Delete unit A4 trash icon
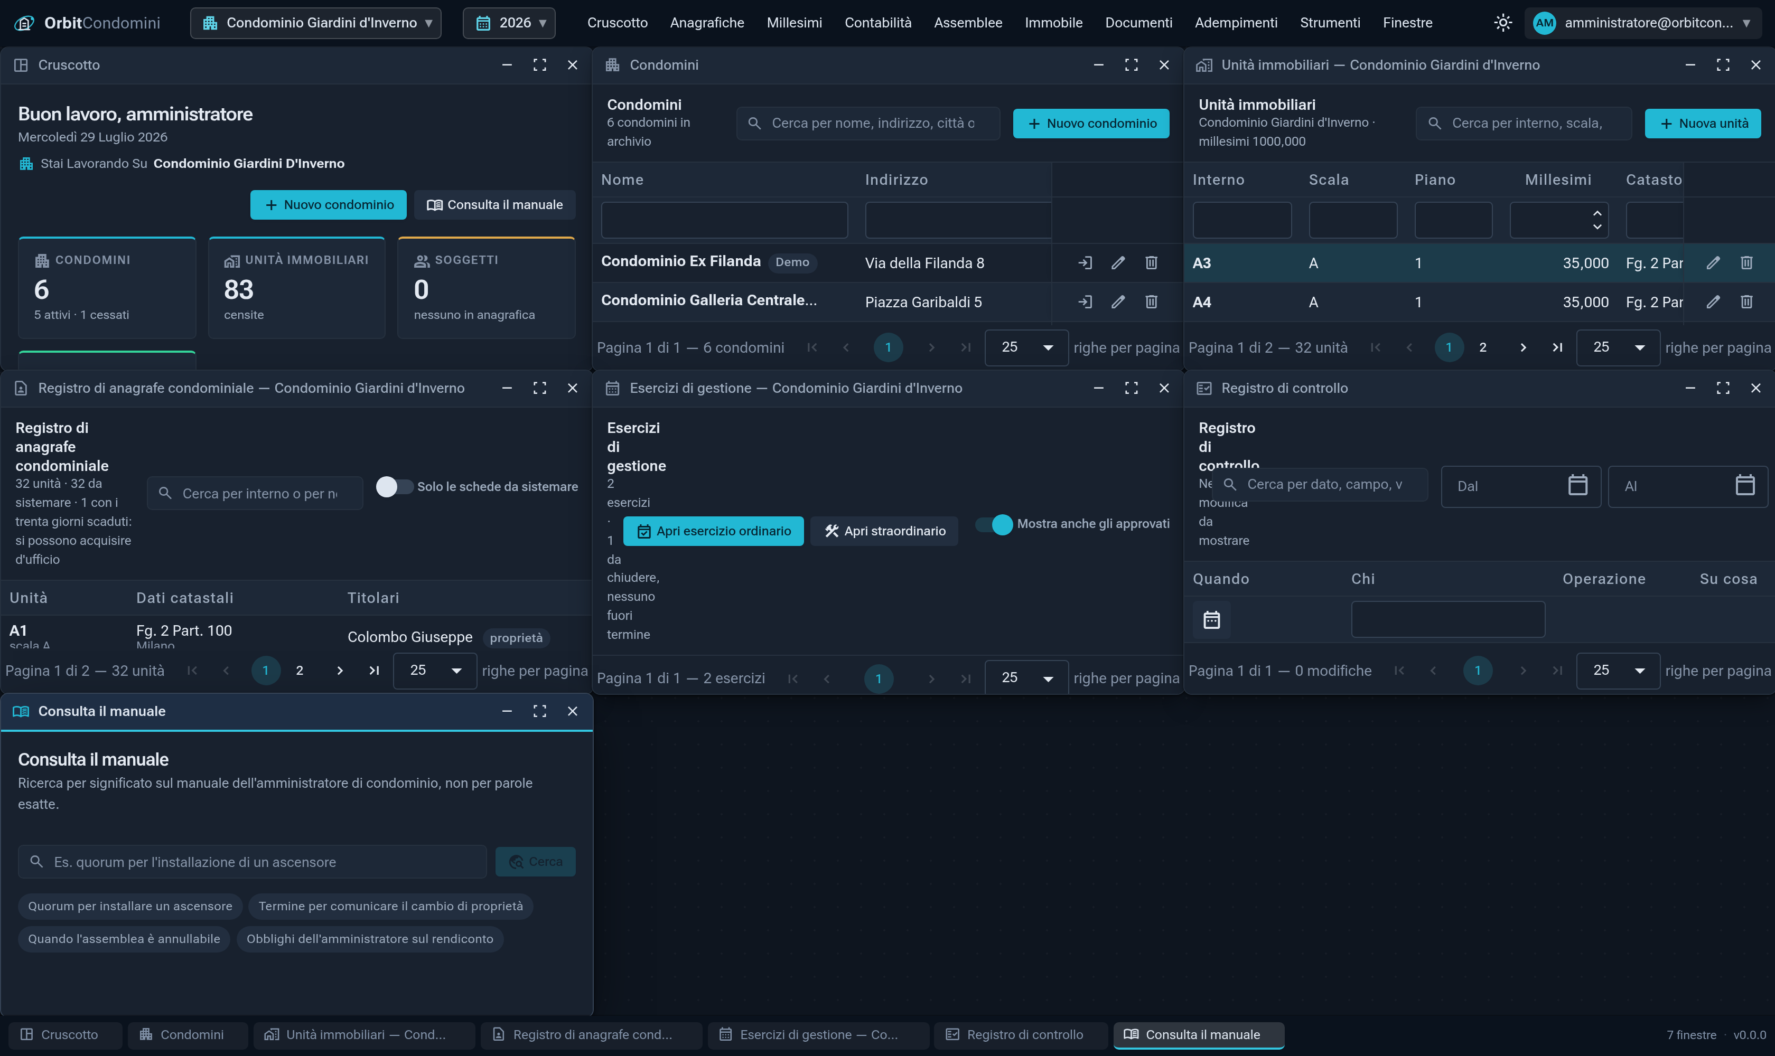 pyautogui.click(x=1746, y=301)
